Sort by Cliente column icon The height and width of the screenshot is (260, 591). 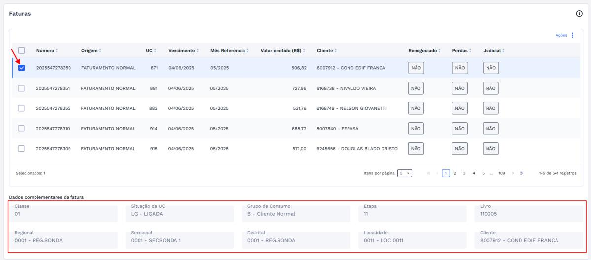pos(336,51)
